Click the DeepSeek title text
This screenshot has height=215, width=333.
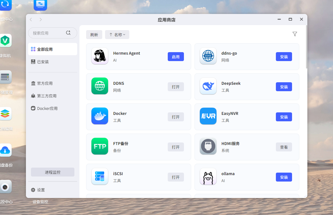click(x=231, y=83)
